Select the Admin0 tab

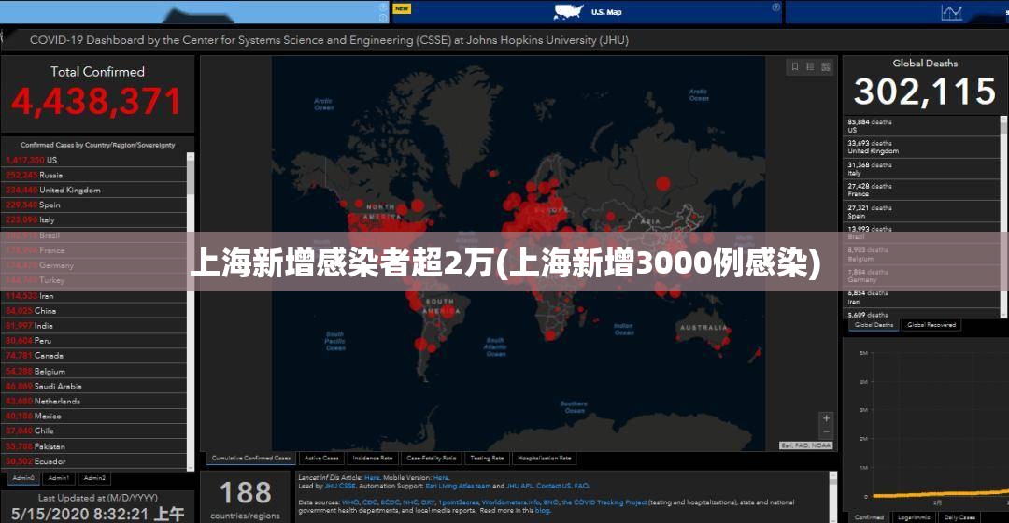pos(23,478)
